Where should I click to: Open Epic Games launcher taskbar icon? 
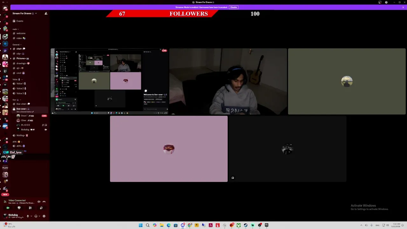(266, 225)
